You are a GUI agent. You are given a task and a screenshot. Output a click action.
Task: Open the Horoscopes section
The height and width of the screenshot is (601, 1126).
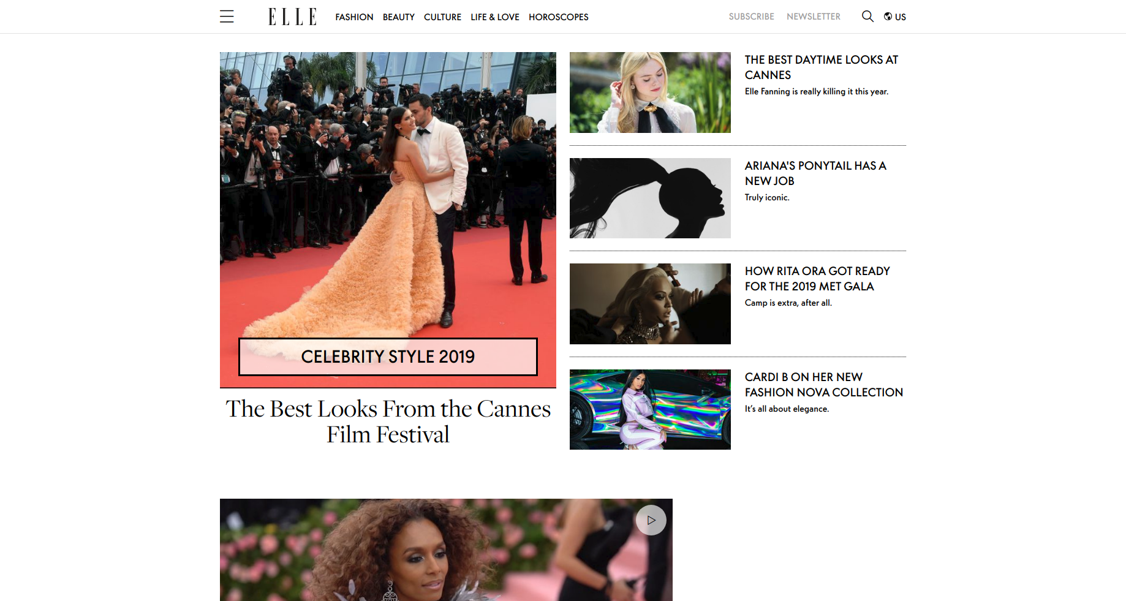(559, 17)
